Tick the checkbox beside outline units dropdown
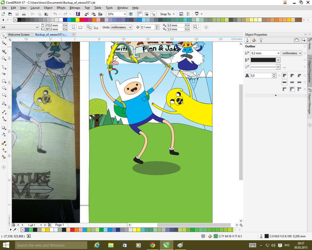The width and height of the screenshot is (312, 250). tap(305, 53)
